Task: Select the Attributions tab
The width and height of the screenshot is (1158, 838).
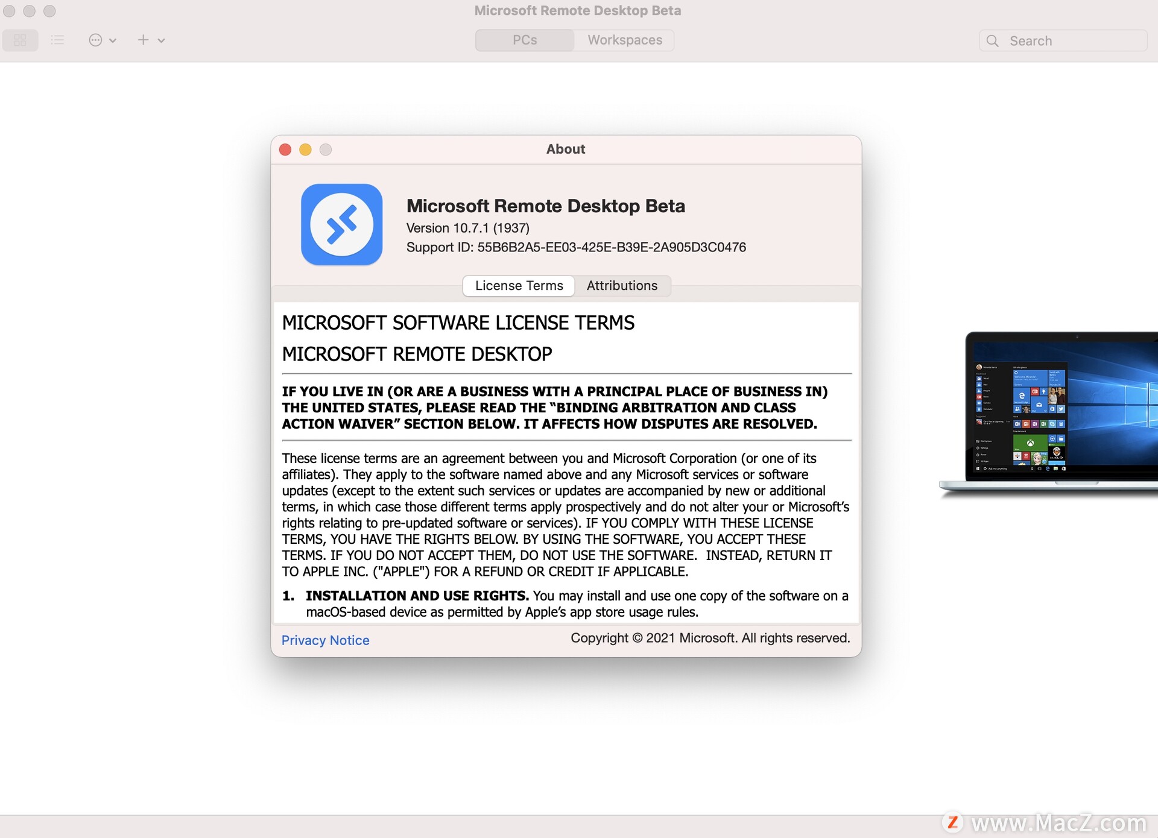Action: pos(624,284)
